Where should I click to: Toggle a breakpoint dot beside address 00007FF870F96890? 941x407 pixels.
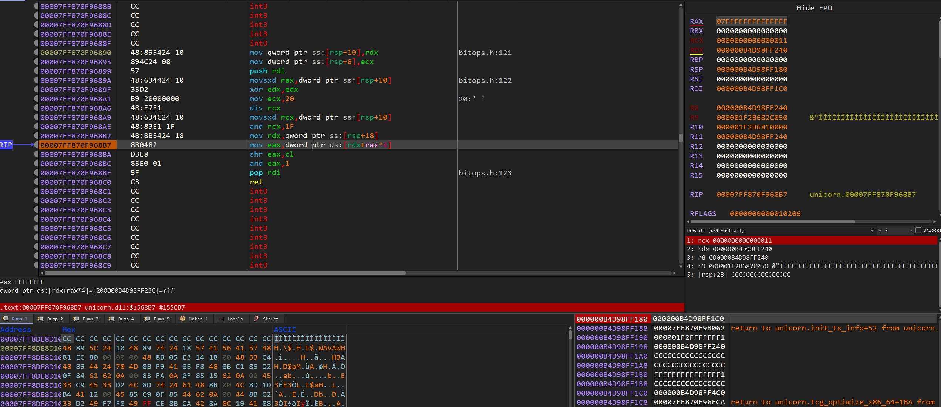(x=35, y=52)
